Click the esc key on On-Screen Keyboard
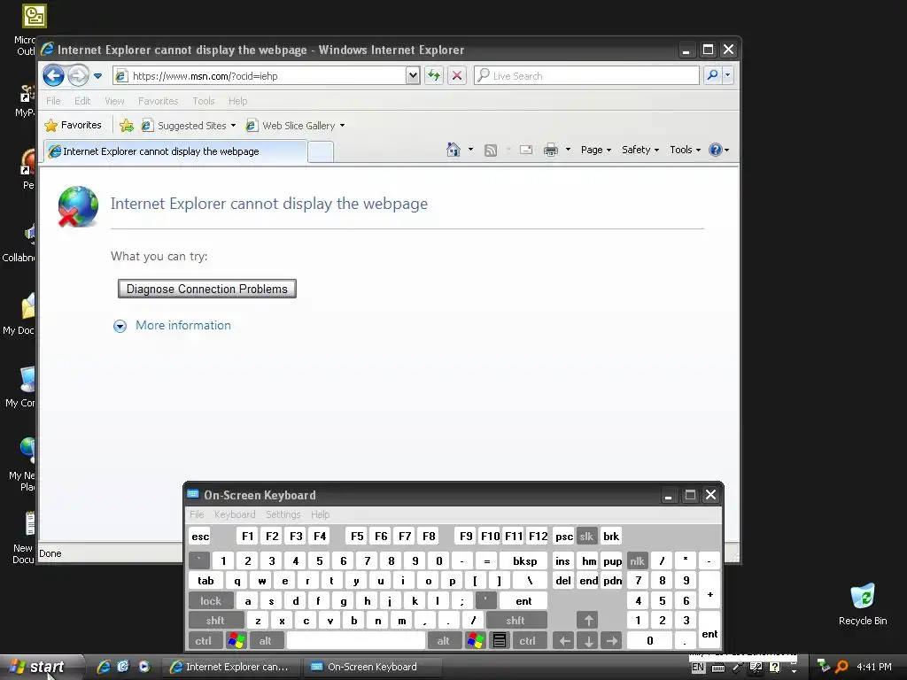 [200, 537]
